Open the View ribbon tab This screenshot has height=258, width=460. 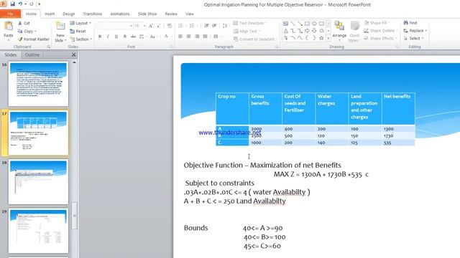point(190,14)
